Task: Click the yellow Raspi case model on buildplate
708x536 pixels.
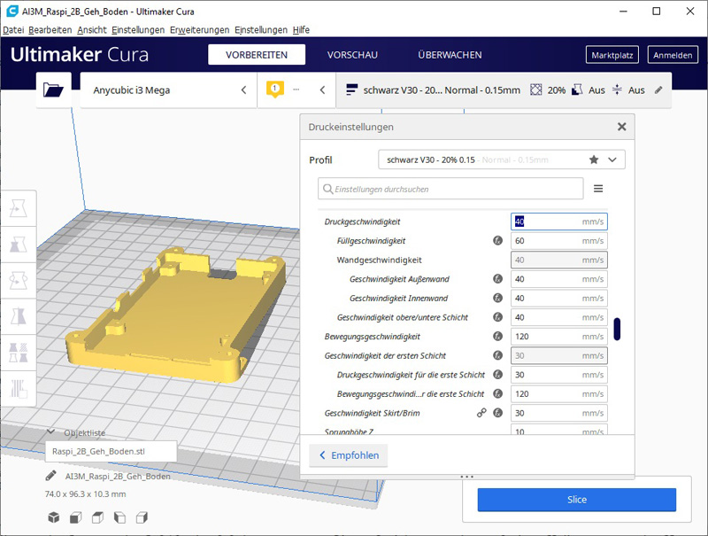Action: tap(176, 316)
